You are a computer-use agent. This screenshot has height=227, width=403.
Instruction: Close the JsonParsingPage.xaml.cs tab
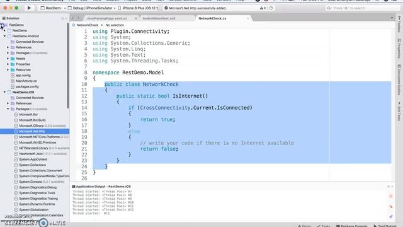pos(136,18)
